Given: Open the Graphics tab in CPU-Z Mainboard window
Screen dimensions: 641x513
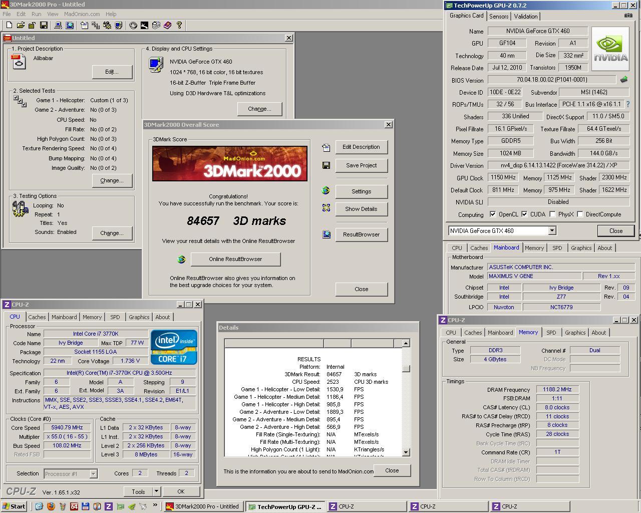Looking at the screenshot, I should point(581,248).
